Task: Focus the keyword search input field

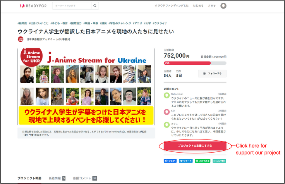Action: coord(71,6)
